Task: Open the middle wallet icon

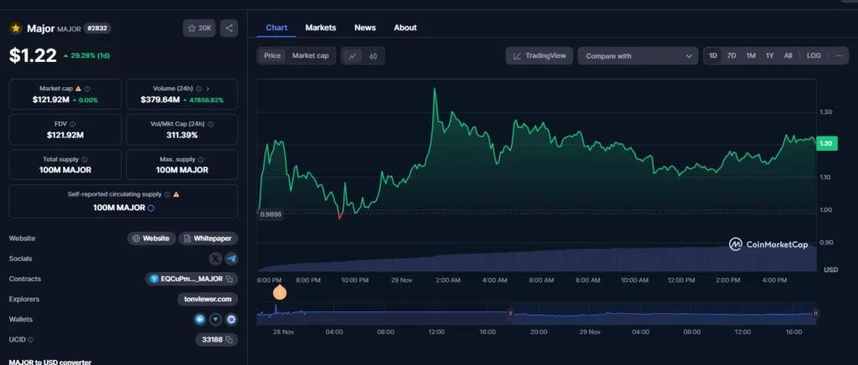Action: point(215,319)
